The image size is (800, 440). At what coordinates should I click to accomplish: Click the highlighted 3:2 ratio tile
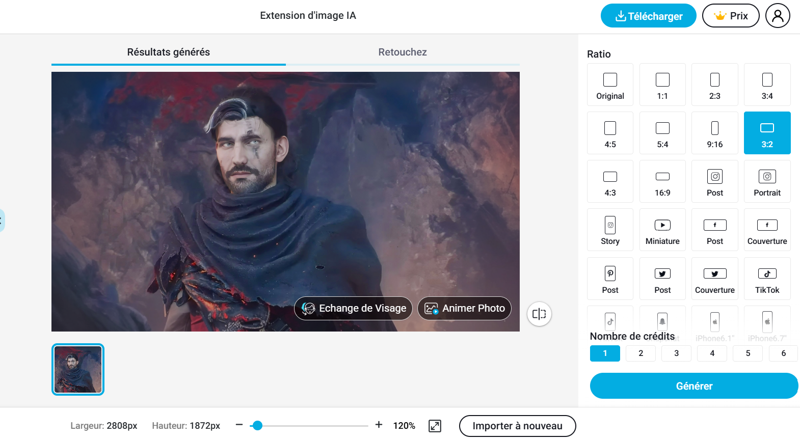[x=767, y=133]
